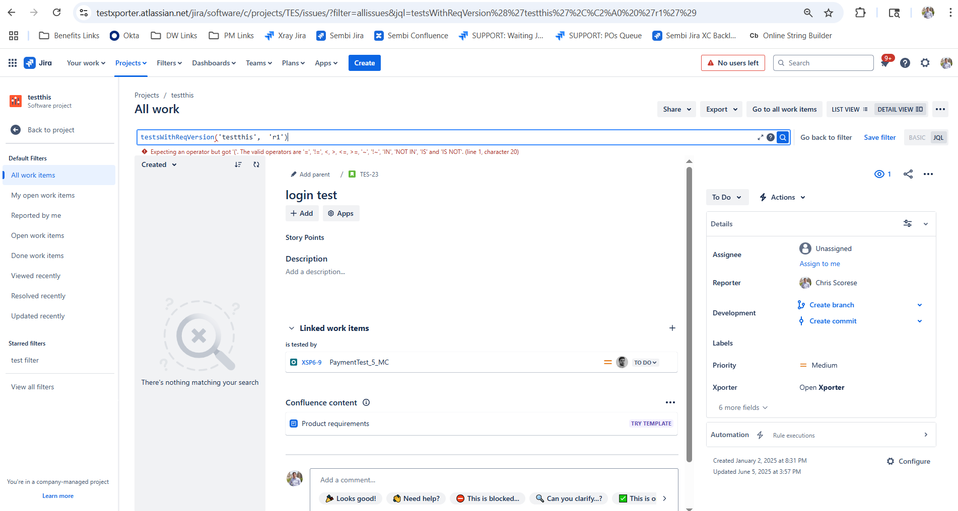
Task: Open the Created sort field dropdown
Action: click(159, 164)
